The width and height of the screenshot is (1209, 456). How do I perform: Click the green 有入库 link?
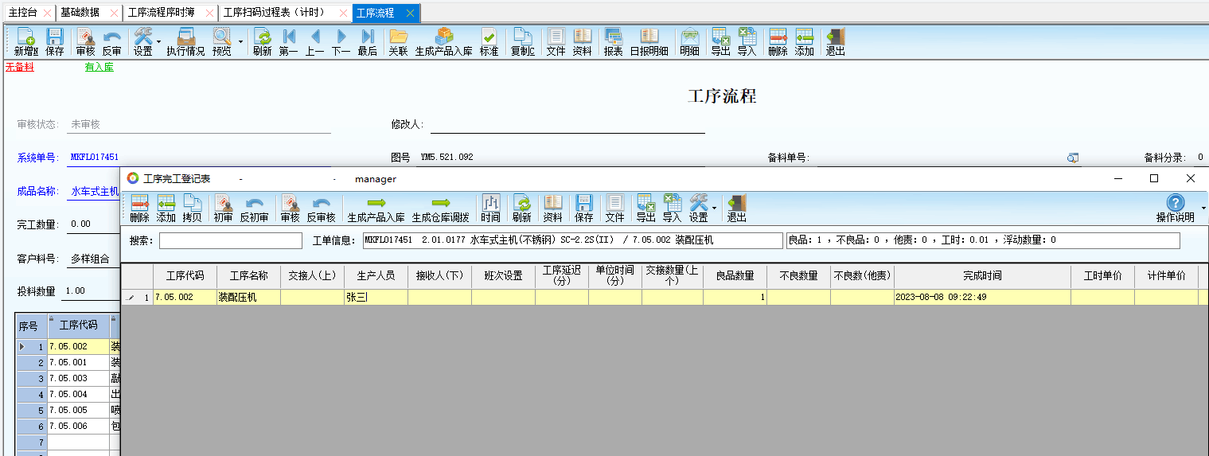pyautogui.click(x=99, y=67)
